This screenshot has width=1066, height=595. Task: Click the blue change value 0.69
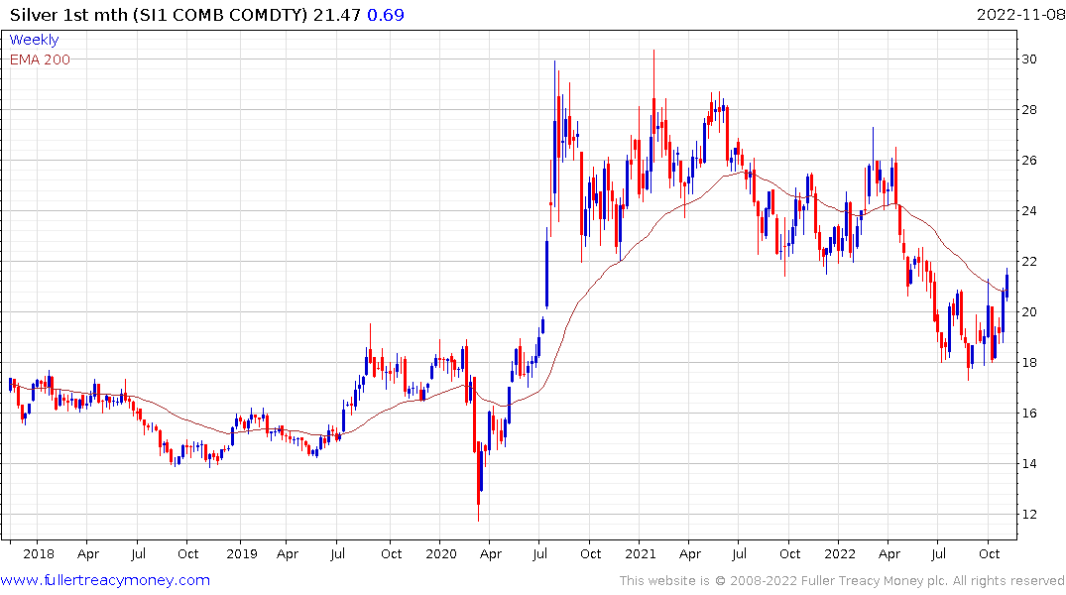[x=386, y=15]
